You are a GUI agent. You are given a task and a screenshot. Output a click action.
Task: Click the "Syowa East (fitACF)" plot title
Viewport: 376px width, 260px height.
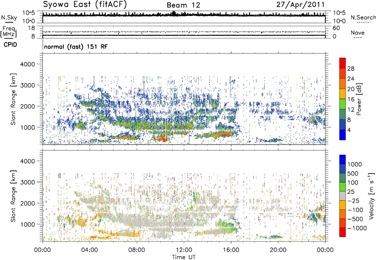pos(85,4)
